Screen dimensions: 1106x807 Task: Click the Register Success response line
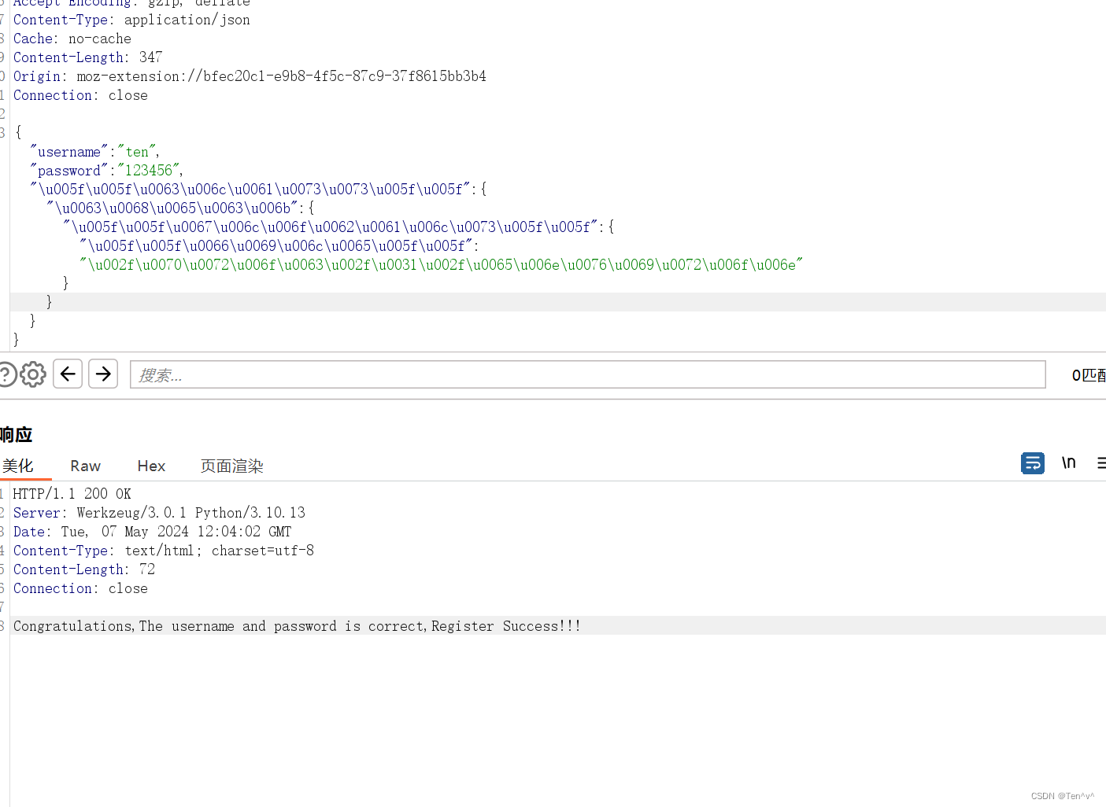pyautogui.click(x=297, y=625)
